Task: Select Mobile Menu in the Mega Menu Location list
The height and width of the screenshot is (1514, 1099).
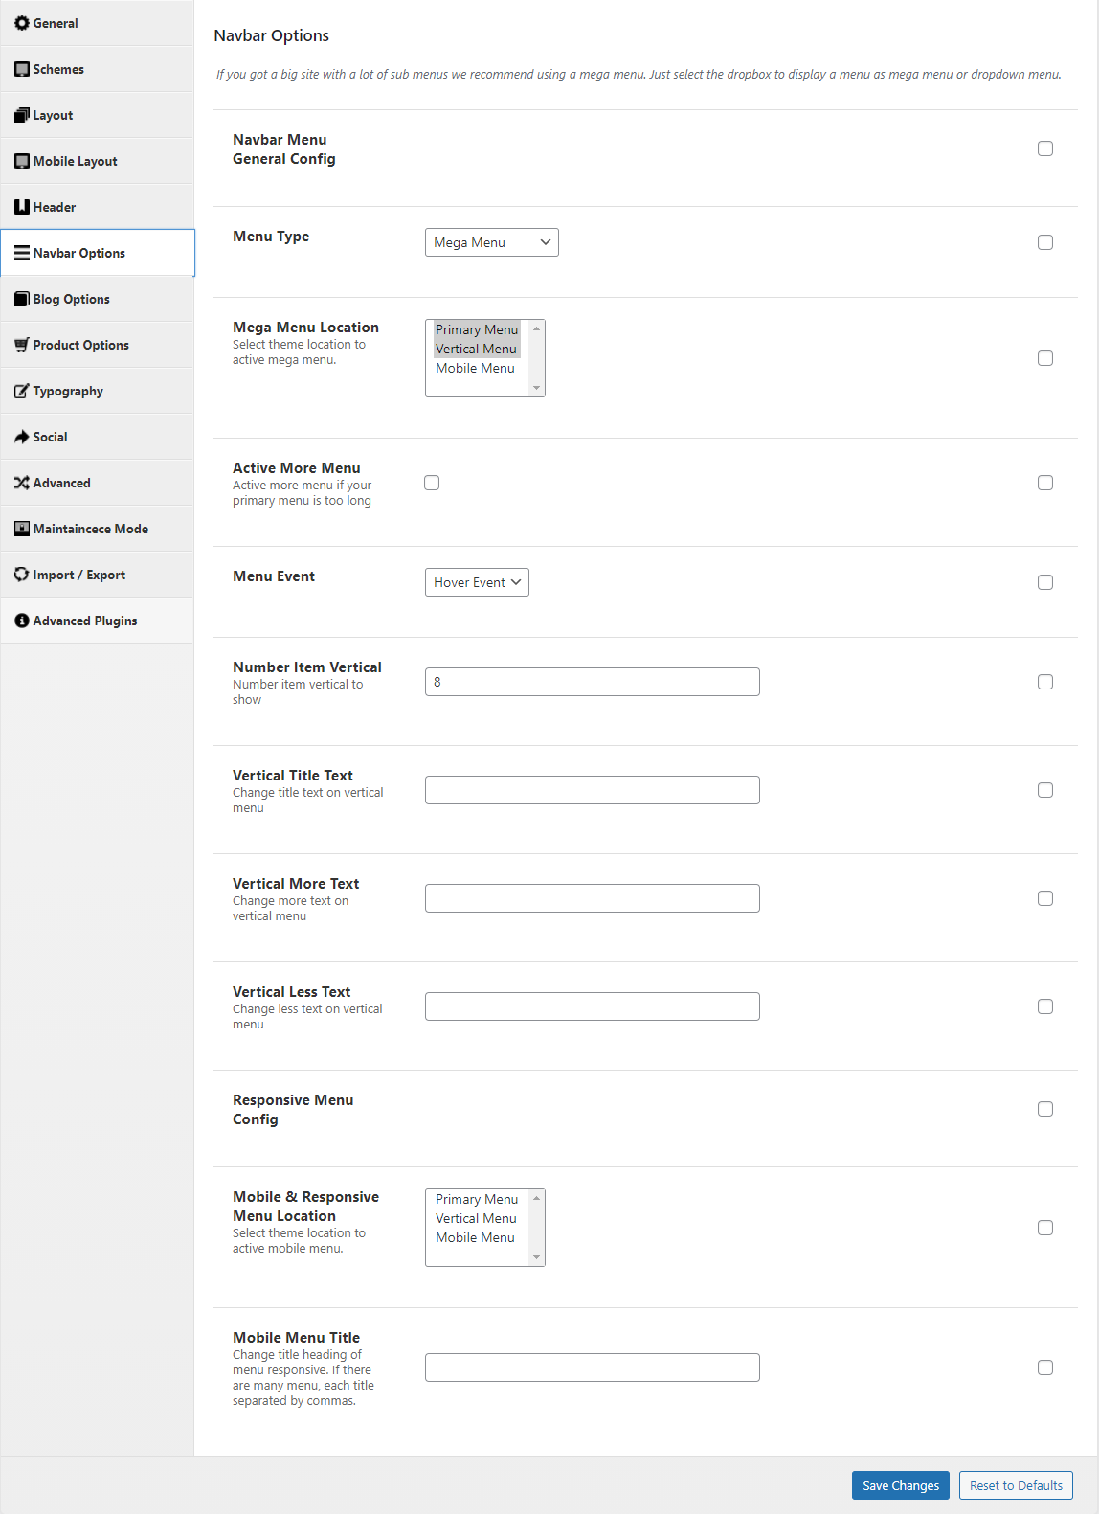Action: 476,368
